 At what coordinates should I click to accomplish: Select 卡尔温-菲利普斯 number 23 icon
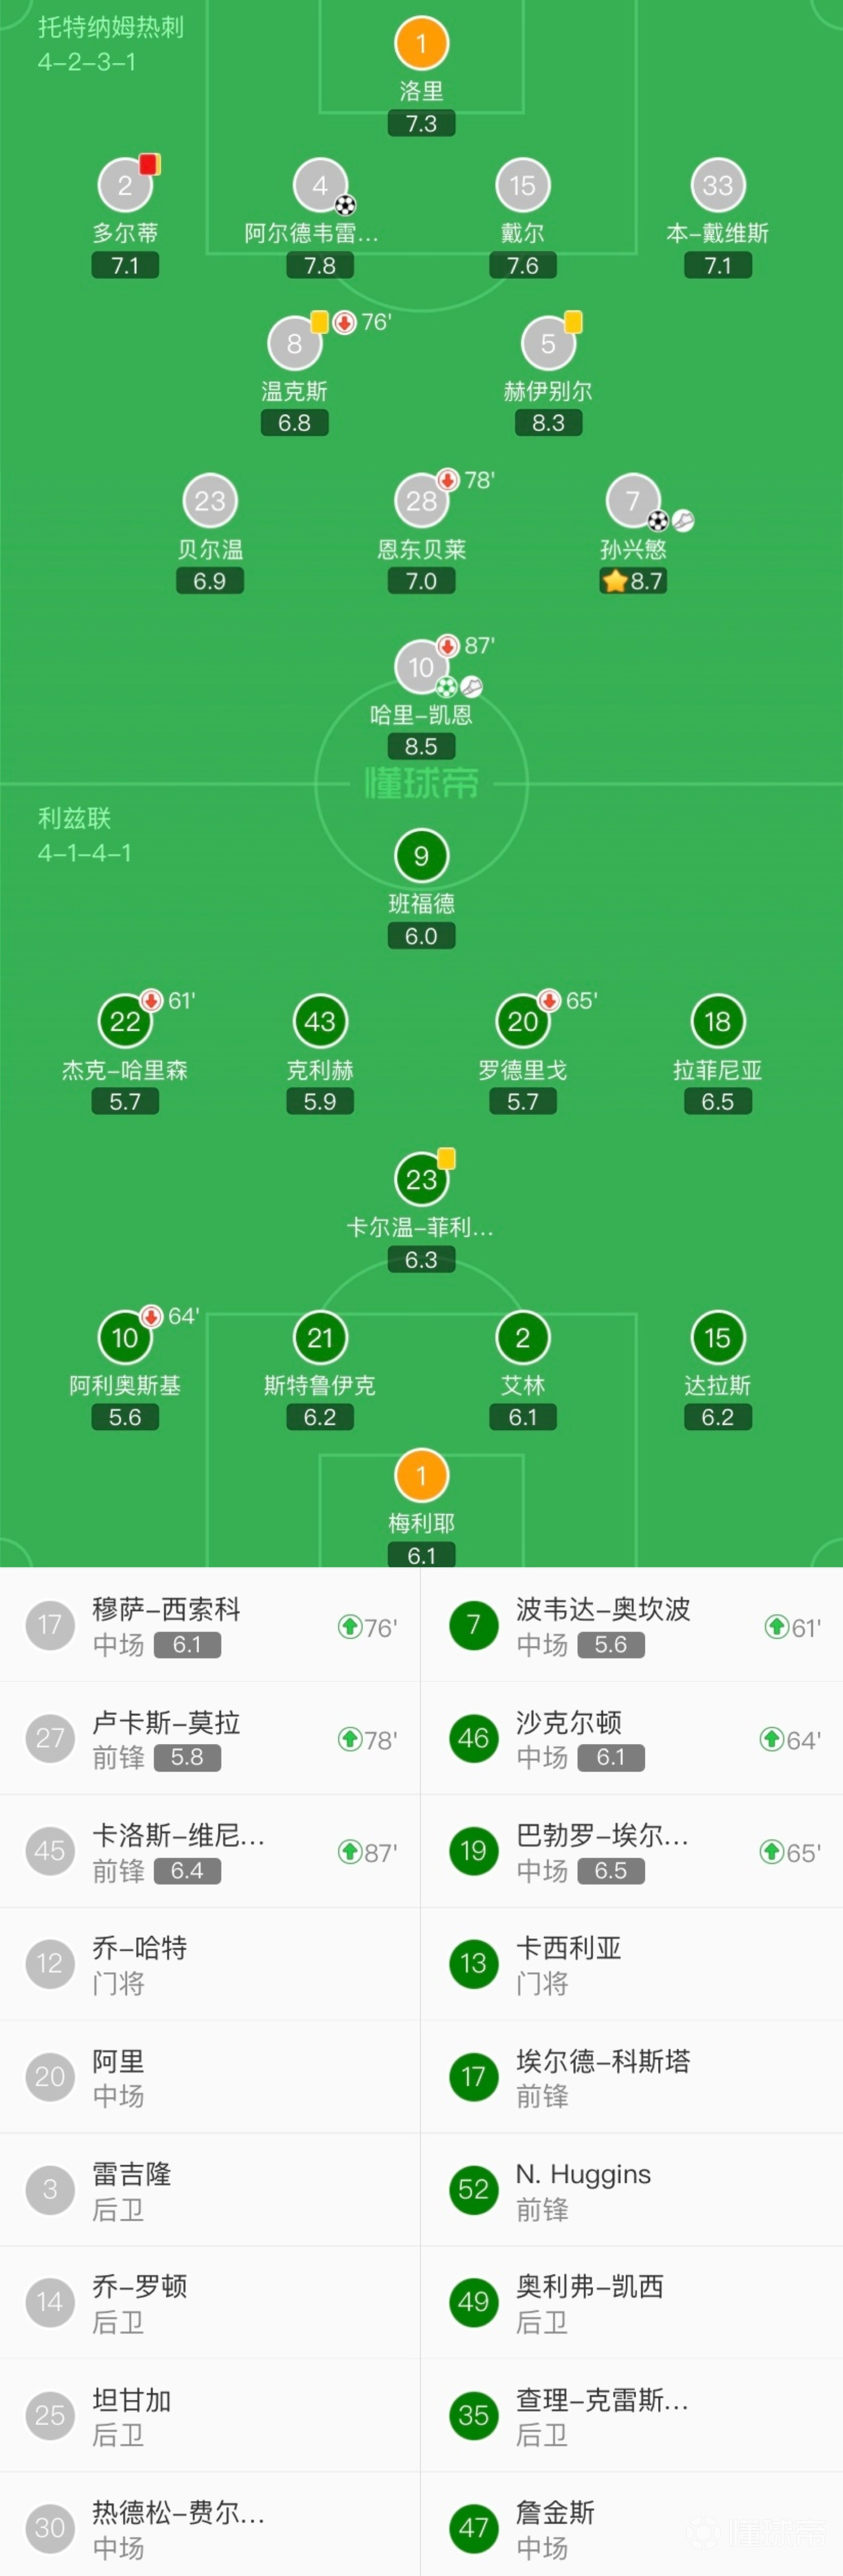tap(421, 1179)
